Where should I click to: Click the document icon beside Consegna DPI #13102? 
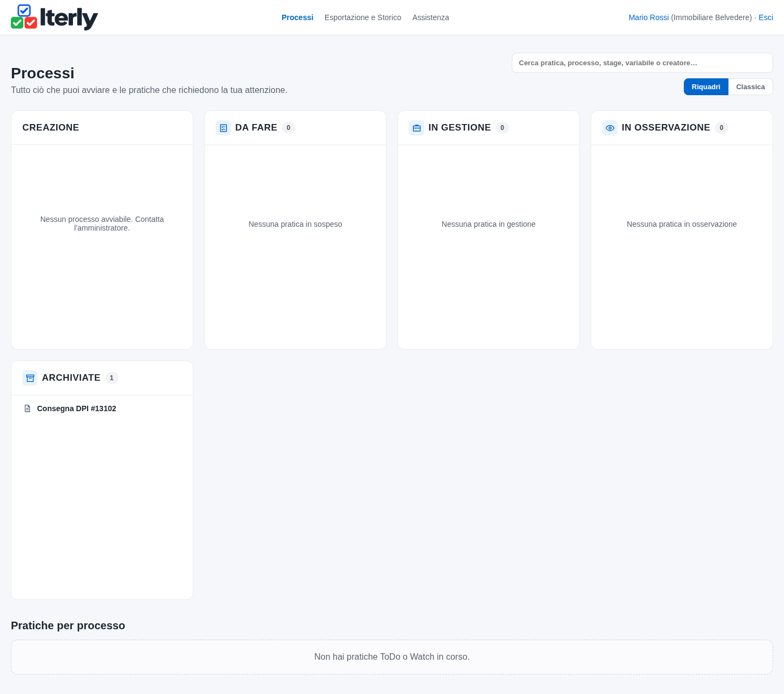27,408
